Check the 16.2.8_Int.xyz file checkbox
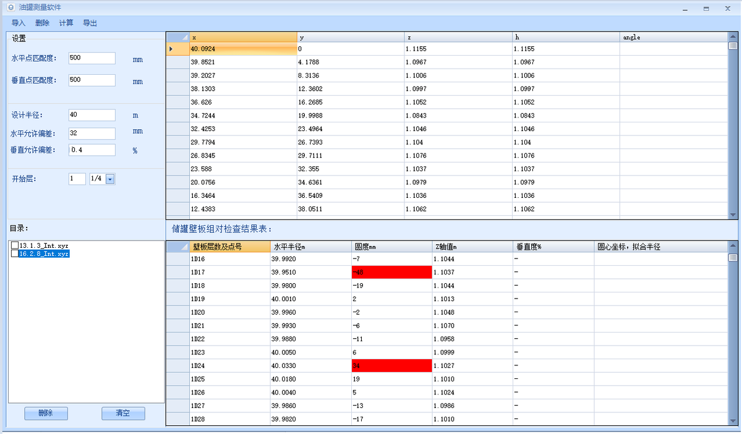742x434 pixels. coord(15,253)
